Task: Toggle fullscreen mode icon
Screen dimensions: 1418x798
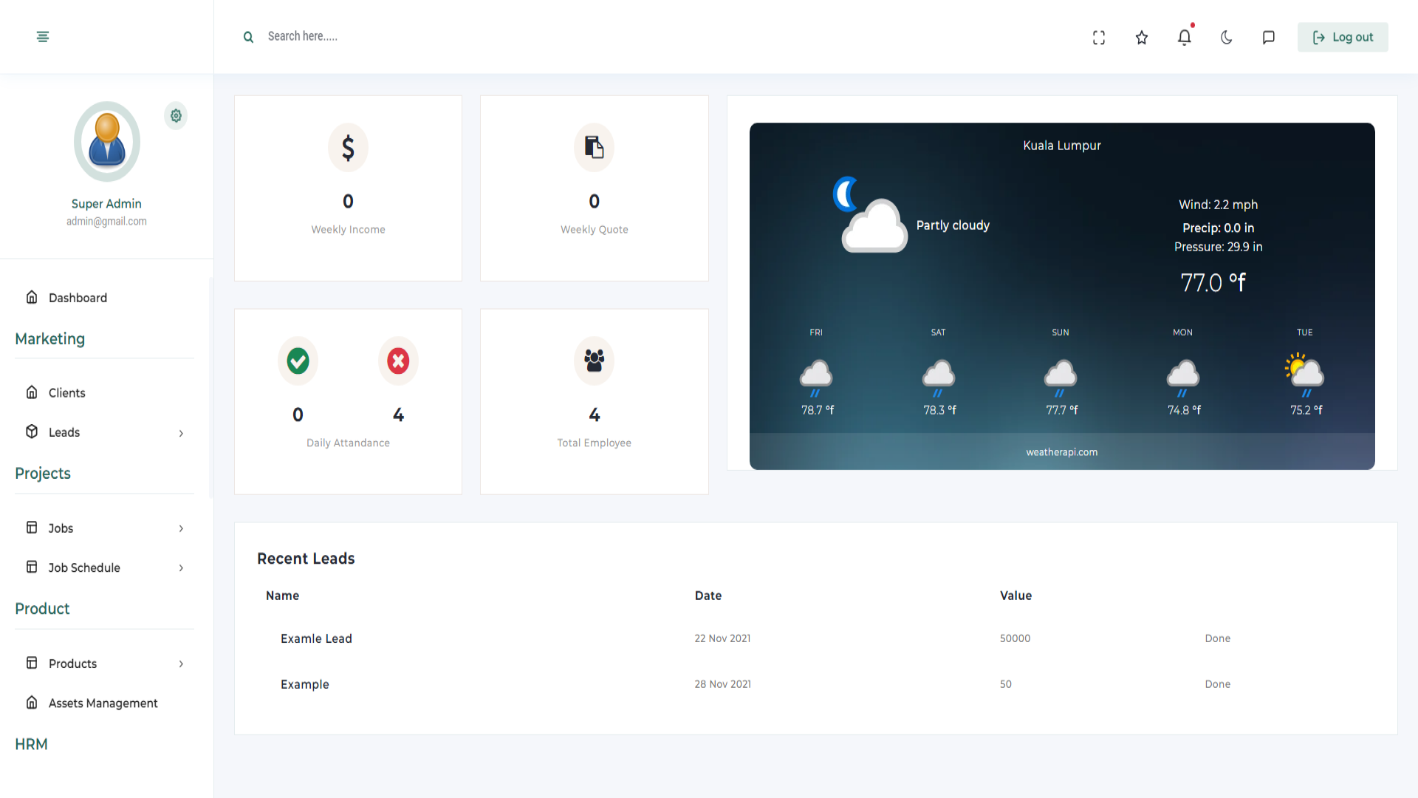Action: pyautogui.click(x=1099, y=38)
